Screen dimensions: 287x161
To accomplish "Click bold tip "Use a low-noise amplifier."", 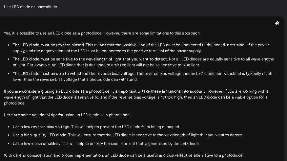I will point(36,143).
